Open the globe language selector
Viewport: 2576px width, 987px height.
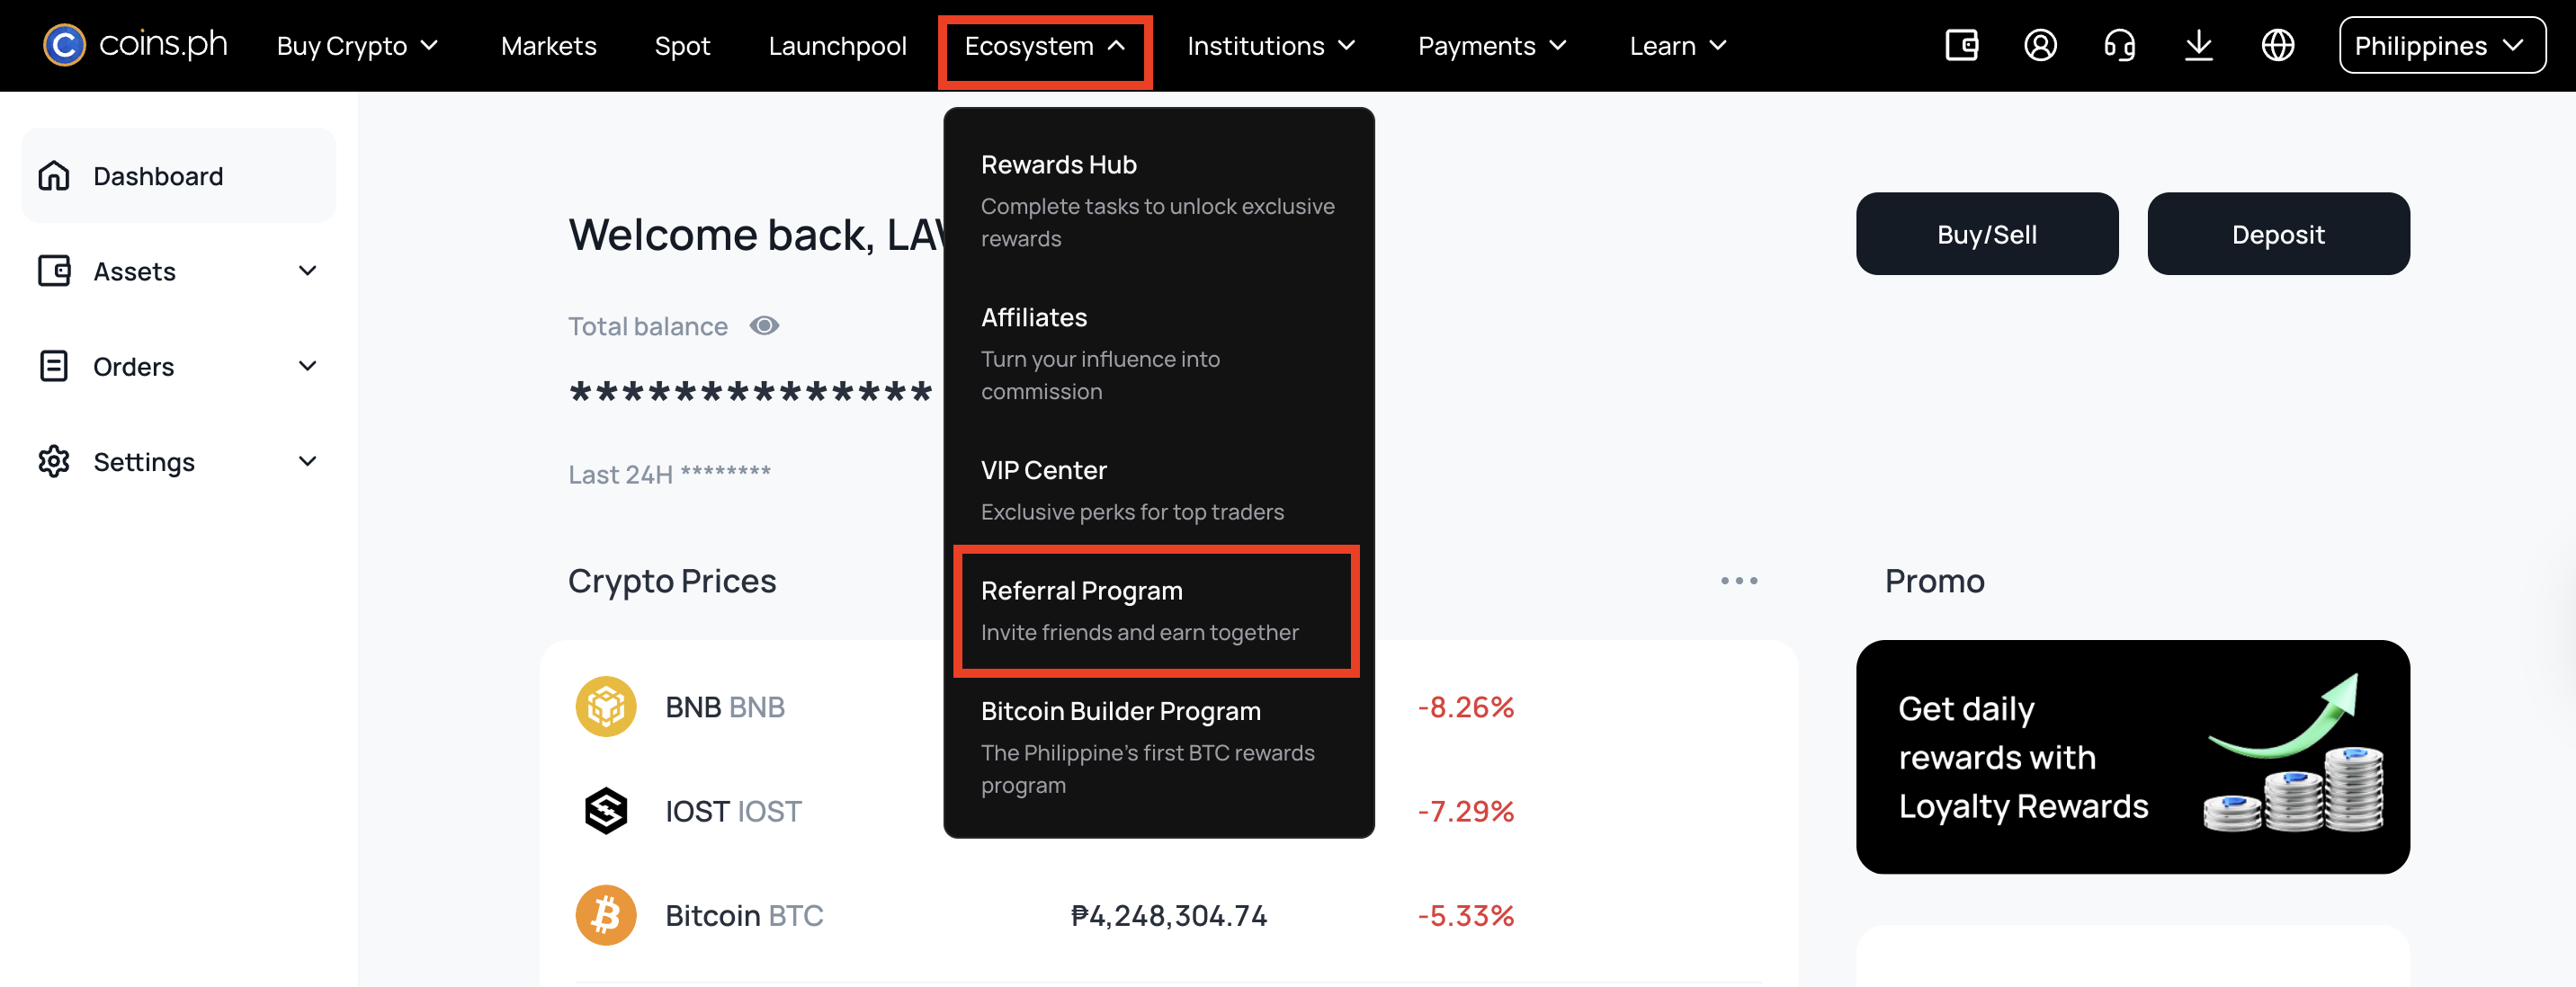(x=2277, y=45)
